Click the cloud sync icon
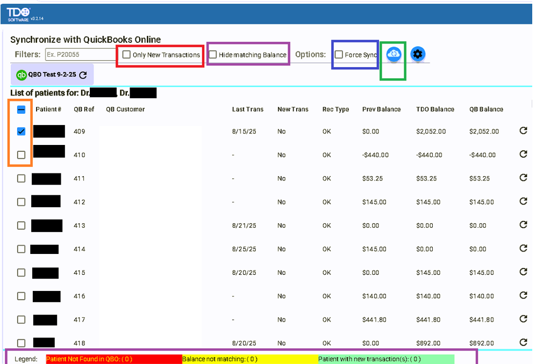The height and width of the screenshot is (364, 536). [394, 54]
